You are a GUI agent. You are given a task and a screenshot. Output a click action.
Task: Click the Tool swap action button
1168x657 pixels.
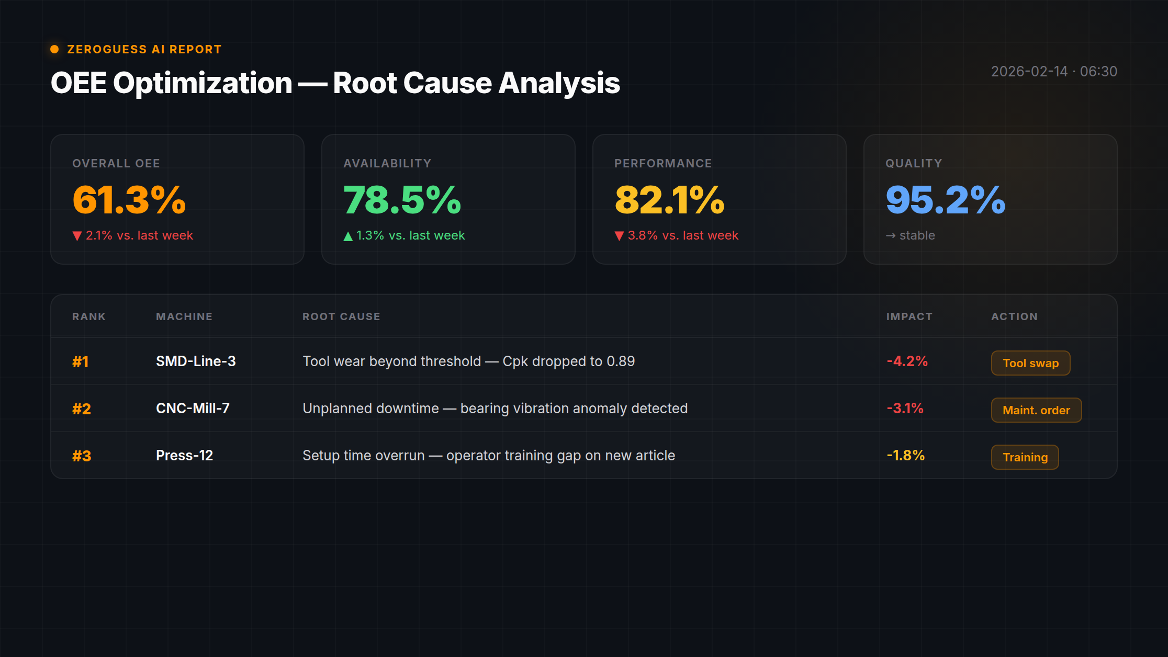(x=1030, y=363)
